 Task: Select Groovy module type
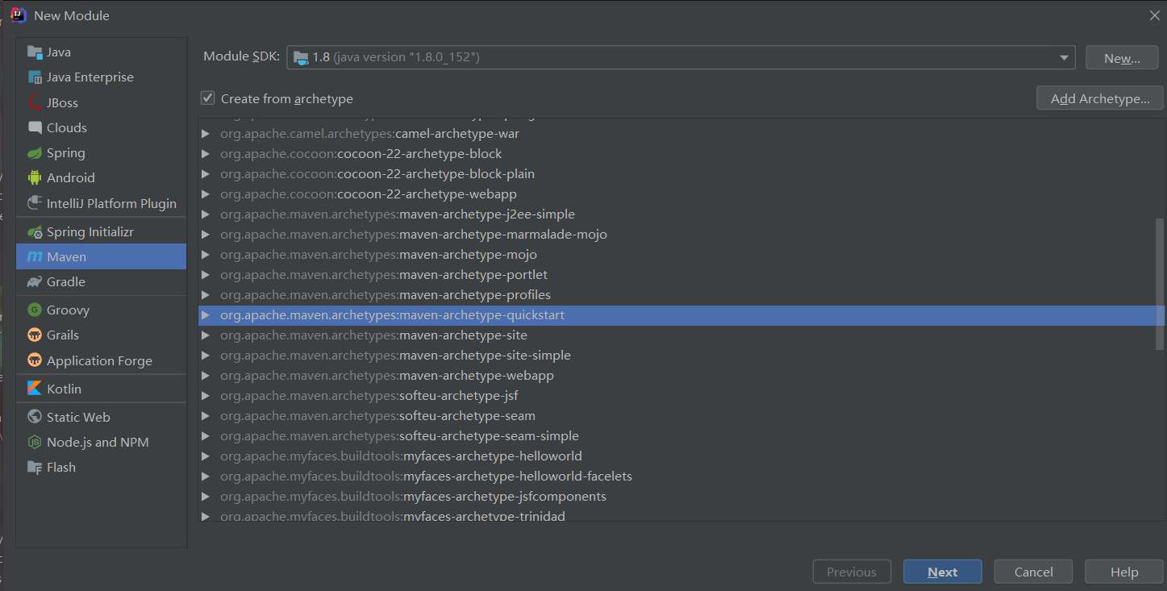(x=101, y=310)
